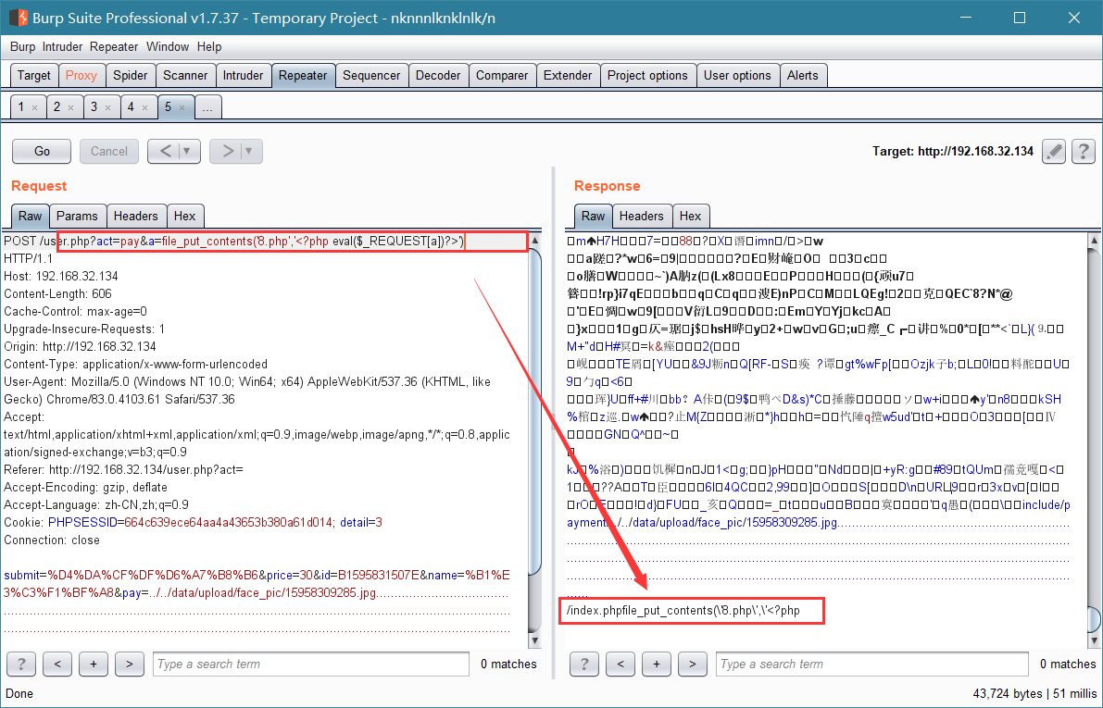Go to previous match in request search
This screenshot has width=1103, height=708.
click(x=57, y=664)
